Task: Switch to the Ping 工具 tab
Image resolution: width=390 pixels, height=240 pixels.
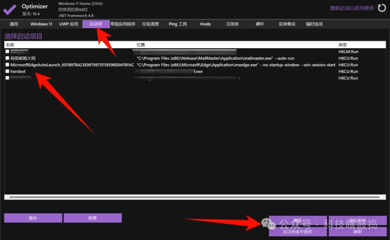Action: point(178,24)
